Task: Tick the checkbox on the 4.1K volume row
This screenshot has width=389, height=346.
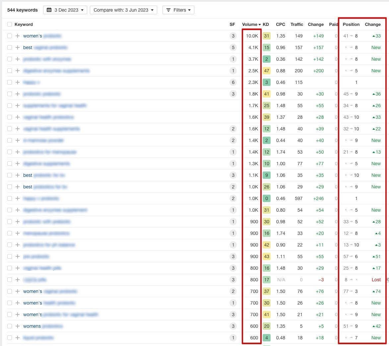Action: click(9, 47)
